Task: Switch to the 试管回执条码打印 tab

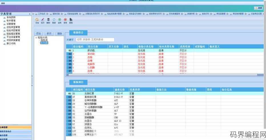Action: click(x=92, y=14)
